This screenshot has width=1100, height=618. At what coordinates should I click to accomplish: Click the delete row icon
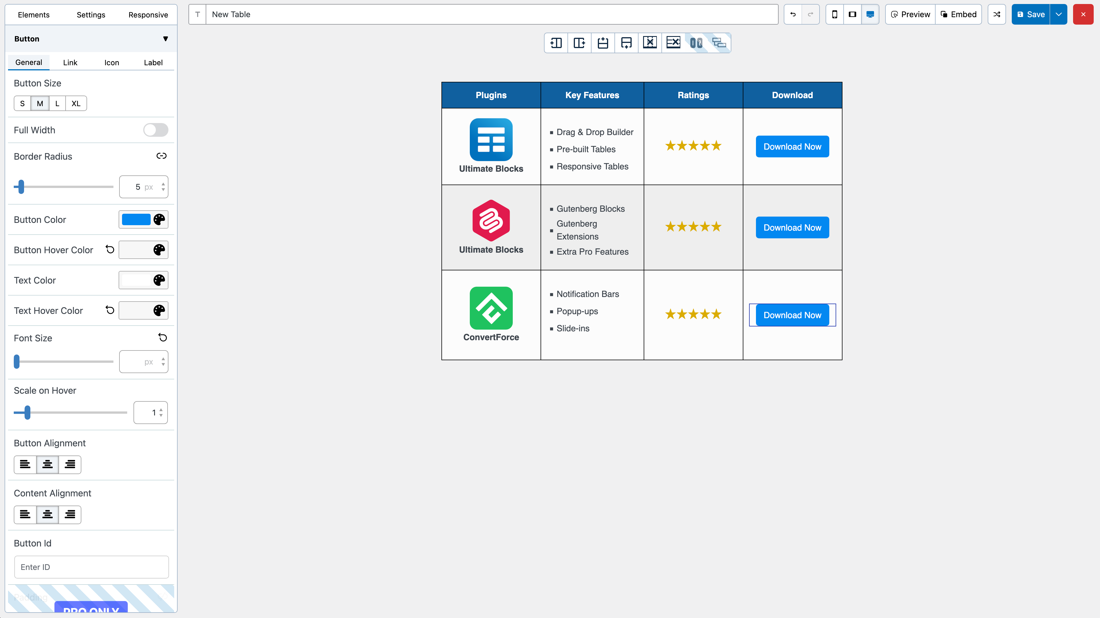click(673, 43)
